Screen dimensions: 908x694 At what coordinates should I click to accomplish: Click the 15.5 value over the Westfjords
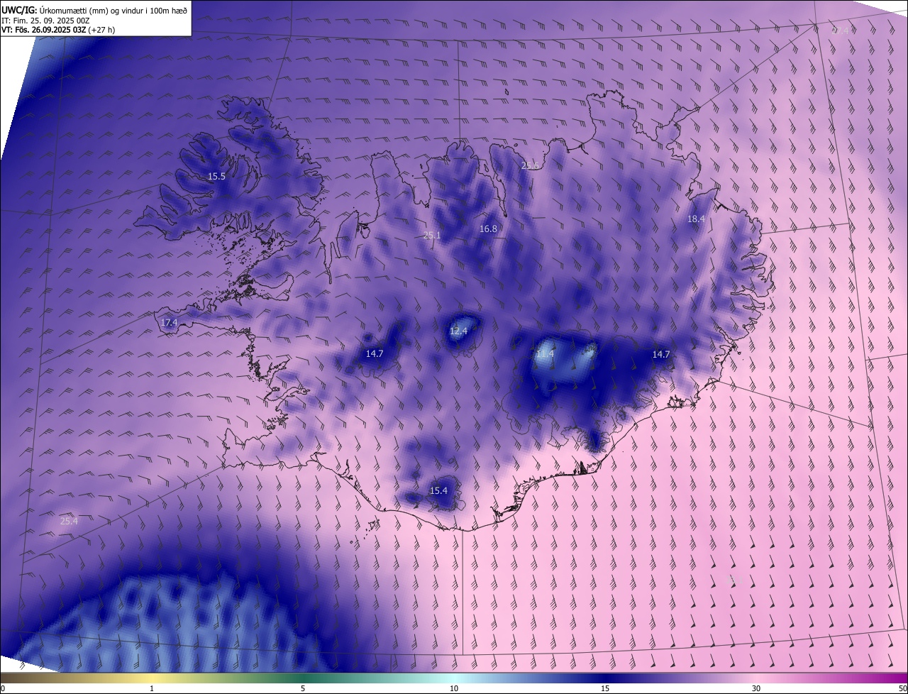[216, 176]
